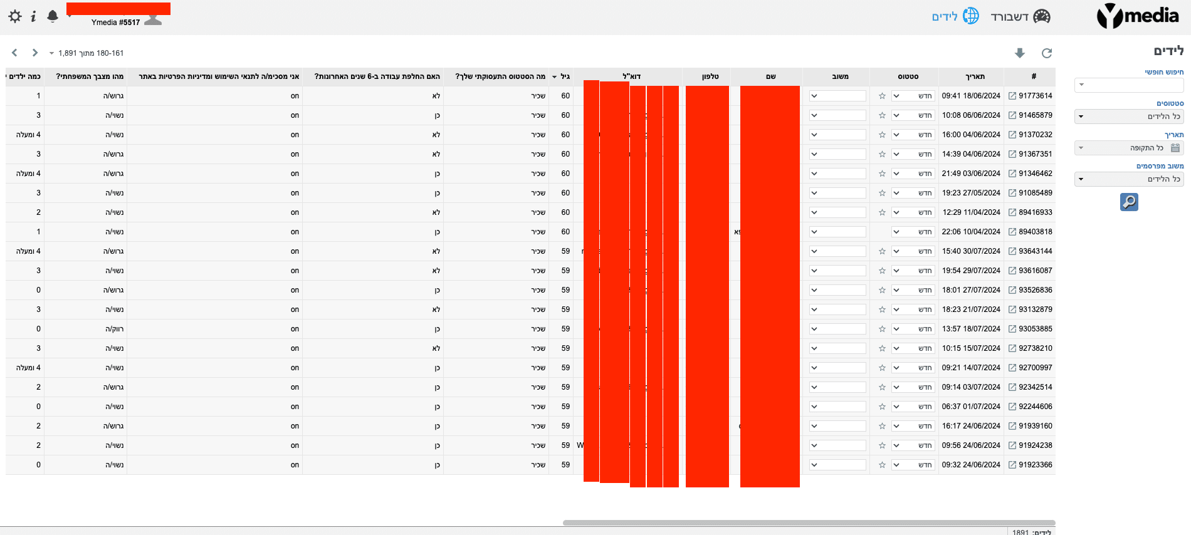Click lead number 92342514
Screen dimensions: 1191x535
pyautogui.click(x=1036, y=387)
